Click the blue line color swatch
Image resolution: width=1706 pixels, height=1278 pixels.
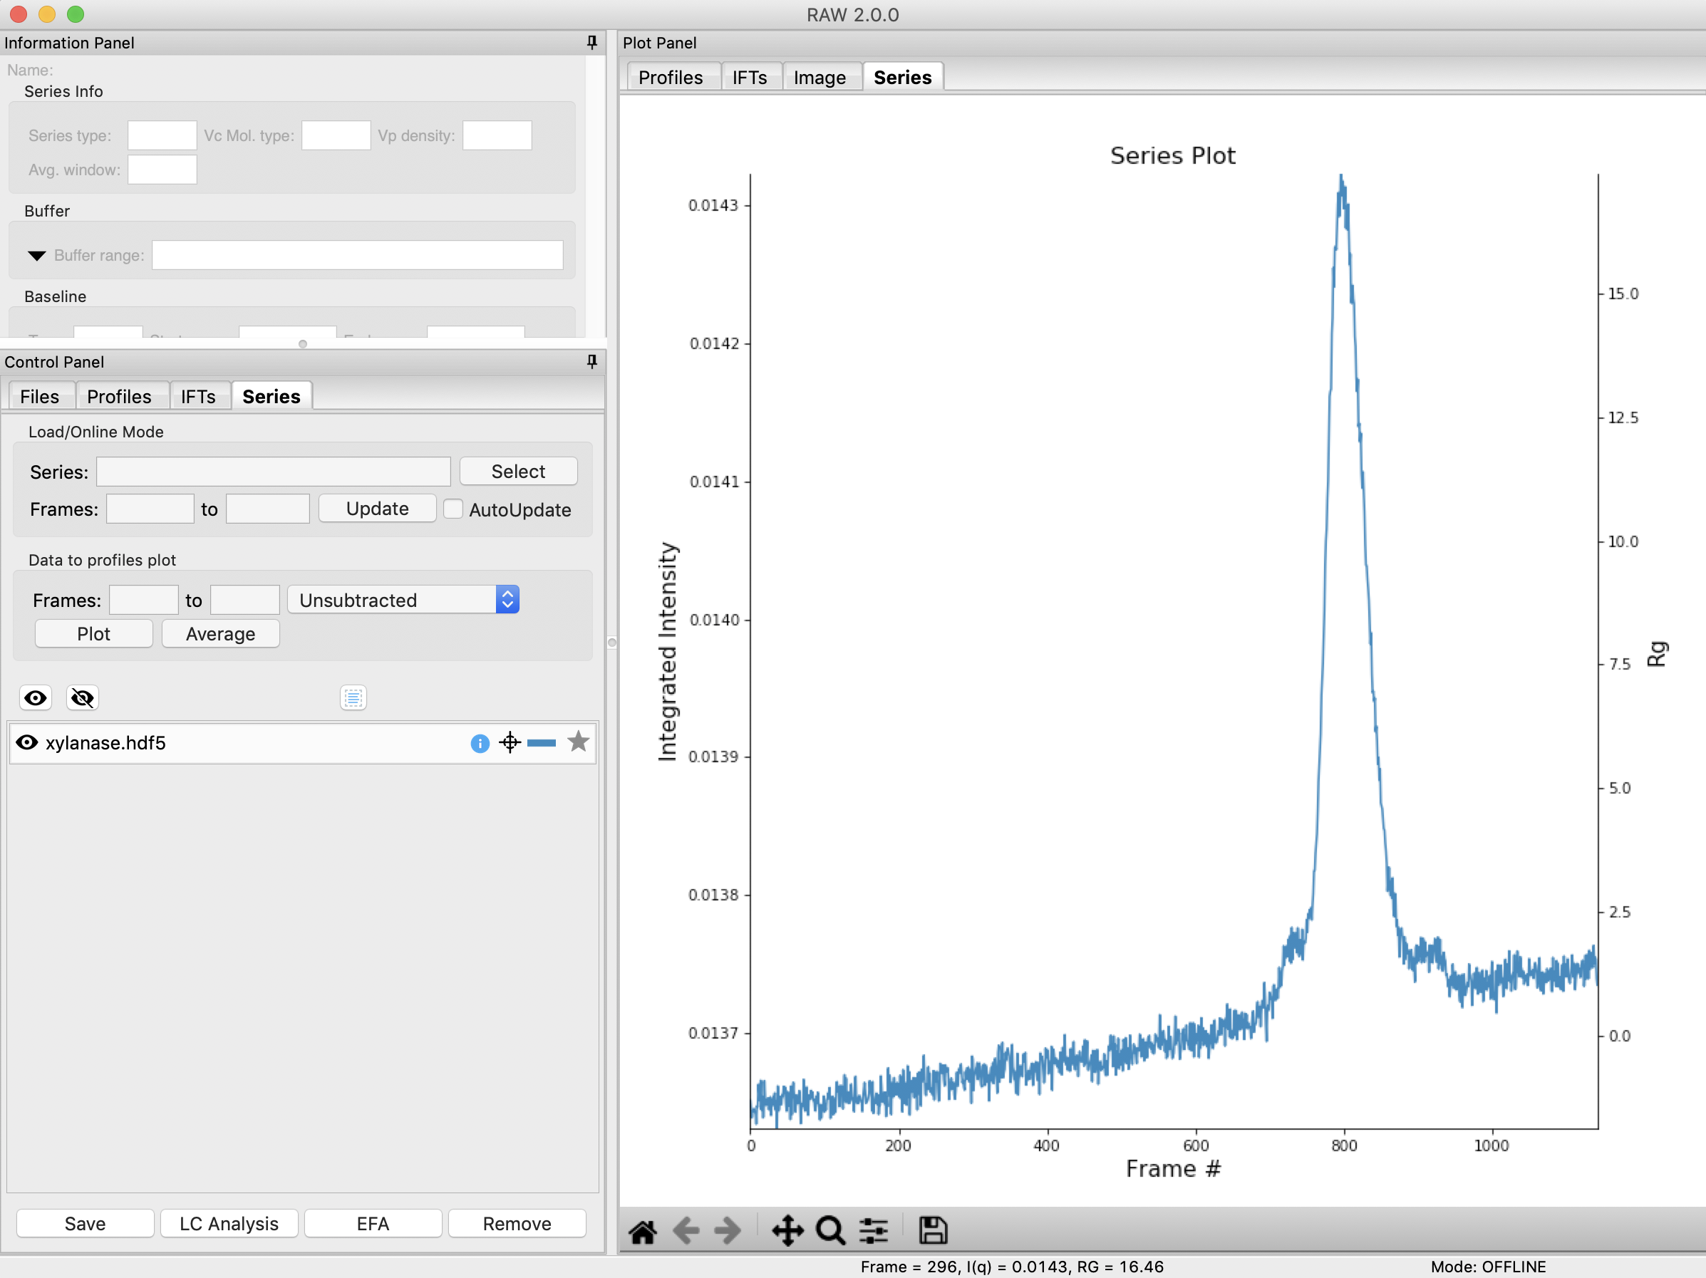tap(542, 743)
